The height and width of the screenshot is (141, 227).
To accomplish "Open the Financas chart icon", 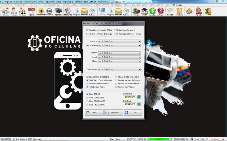I will (136, 12).
